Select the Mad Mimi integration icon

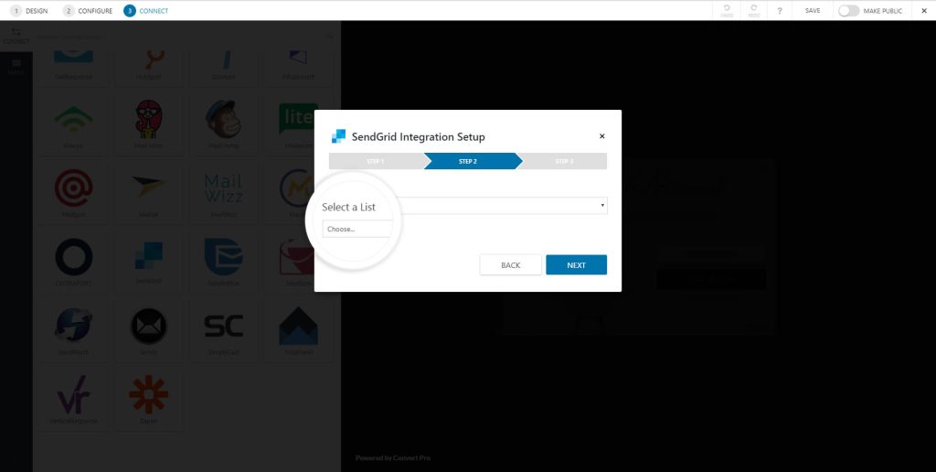click(x=149, y=119)
